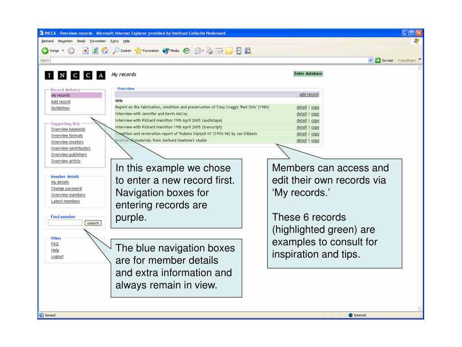Open detail for Richard Hamilton audiotape interview
Image resolution: width=462 pixels, height=347 pixels.
pos(302,121)
